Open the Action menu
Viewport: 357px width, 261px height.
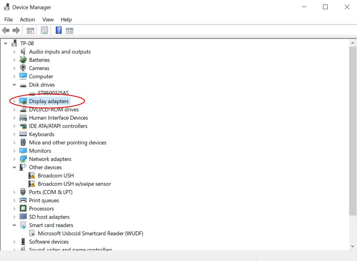coord(27,20)
